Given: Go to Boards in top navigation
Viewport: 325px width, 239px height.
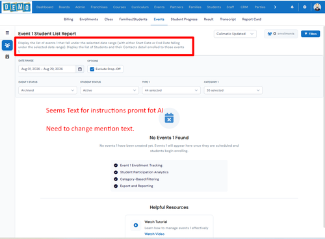Looking at the screenshot, I should pyautogui.click(x=64, y=7).
